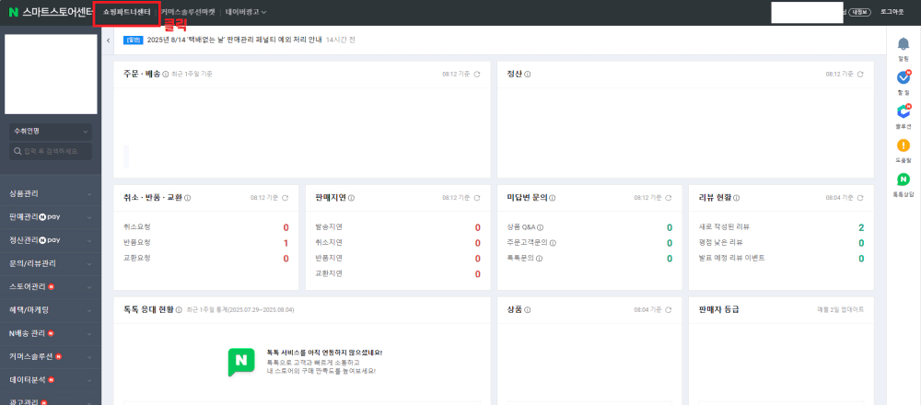Open the 솔루션 icon in right sidebar
921x405 pixels.
(904, 111)
